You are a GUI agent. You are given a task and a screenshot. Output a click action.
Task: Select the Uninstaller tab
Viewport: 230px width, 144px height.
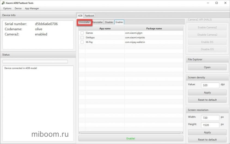pos(84,22)
